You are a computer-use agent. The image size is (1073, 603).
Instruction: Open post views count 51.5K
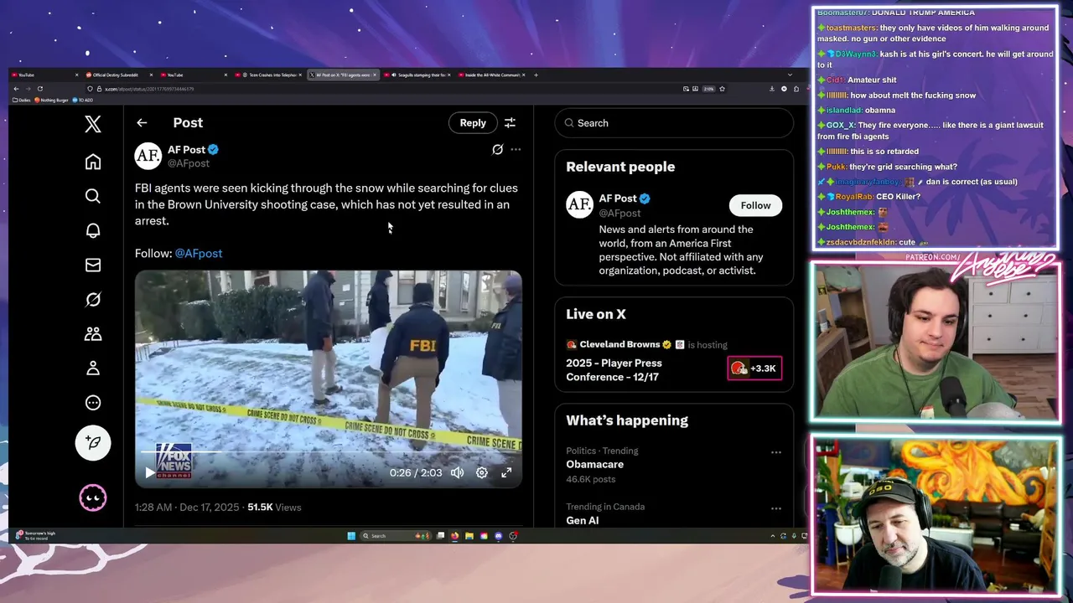274,508
